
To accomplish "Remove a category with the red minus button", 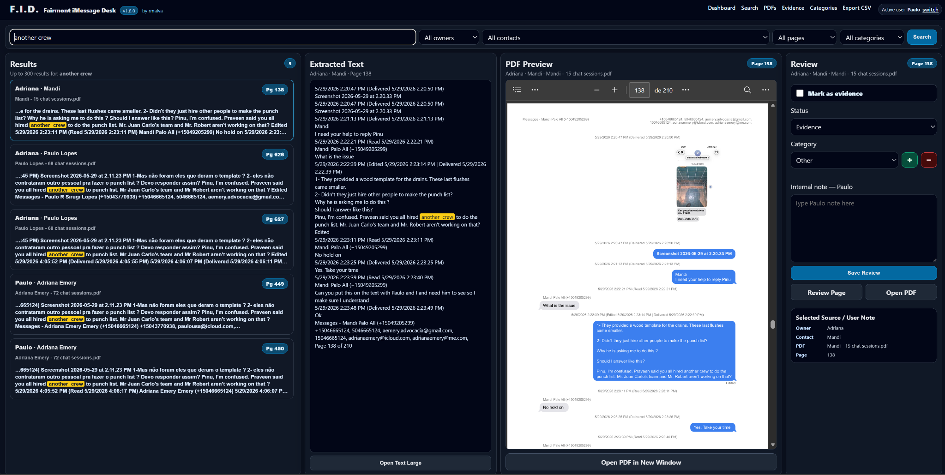I will tap(929, 160).
